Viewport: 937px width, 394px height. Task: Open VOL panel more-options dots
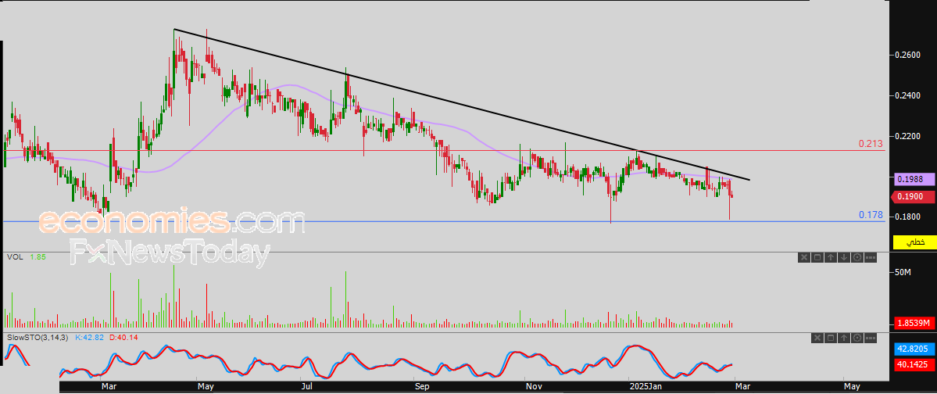(871, 258)
